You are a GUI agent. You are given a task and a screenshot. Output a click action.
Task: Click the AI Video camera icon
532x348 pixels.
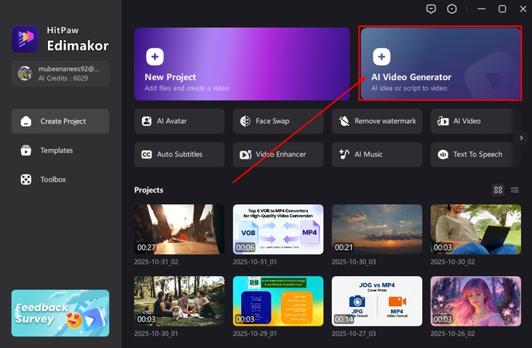(443, 121)
